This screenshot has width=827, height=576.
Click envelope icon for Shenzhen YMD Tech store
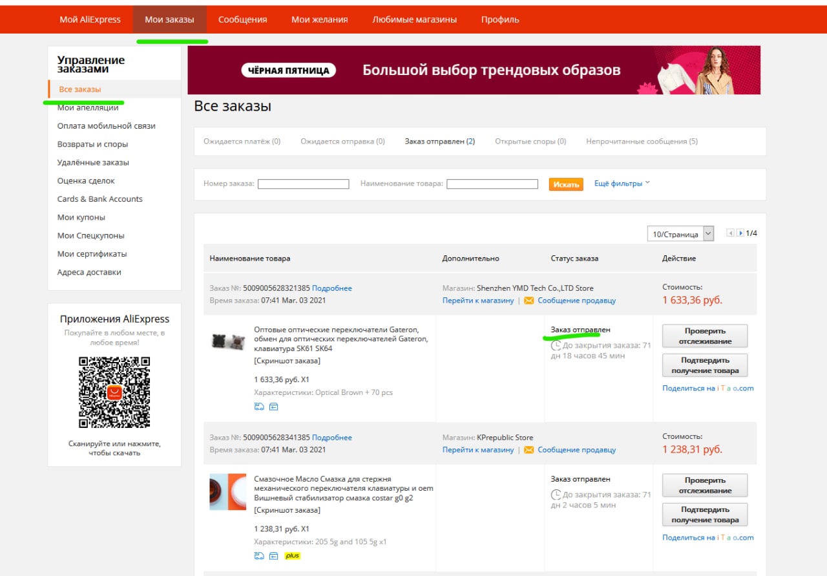coord(529,301)
